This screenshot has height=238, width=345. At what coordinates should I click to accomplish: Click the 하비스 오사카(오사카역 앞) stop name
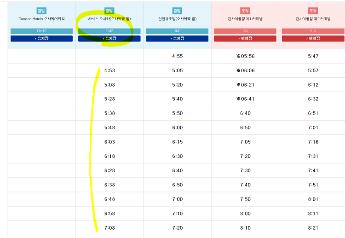[109, 19]
